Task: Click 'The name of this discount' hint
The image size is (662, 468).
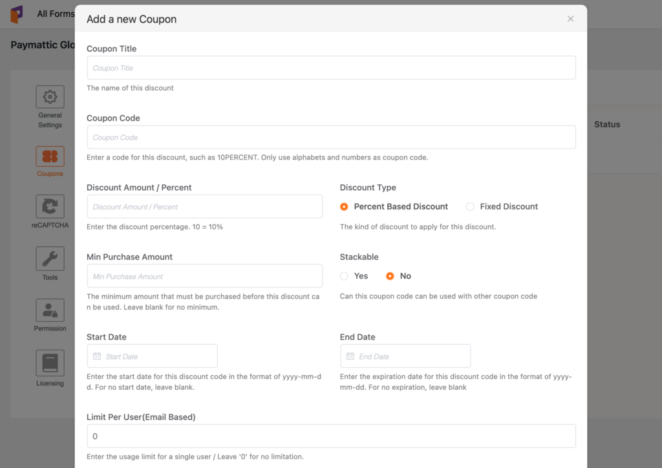Action: [x=130, y=88]
